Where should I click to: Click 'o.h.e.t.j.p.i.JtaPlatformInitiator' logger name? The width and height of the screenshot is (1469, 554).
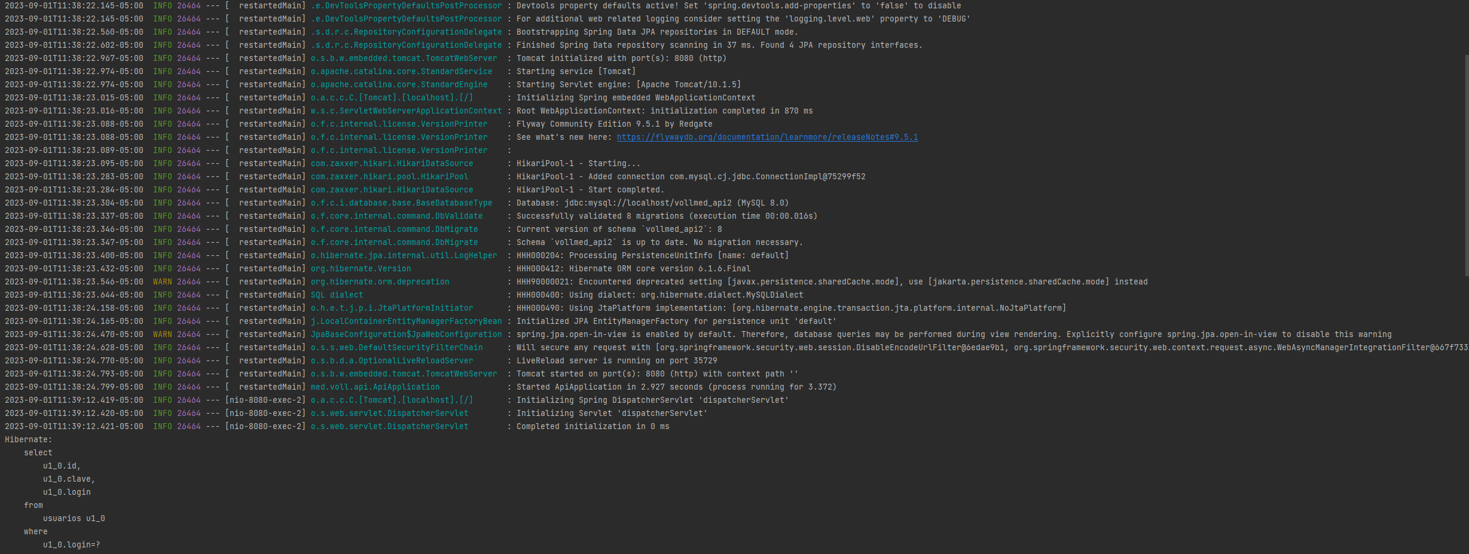pos(392,308)
